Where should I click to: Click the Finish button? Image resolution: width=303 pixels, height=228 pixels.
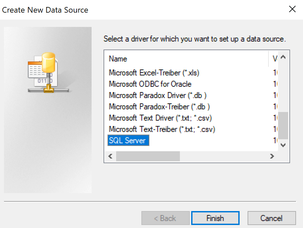coord(215,218)
